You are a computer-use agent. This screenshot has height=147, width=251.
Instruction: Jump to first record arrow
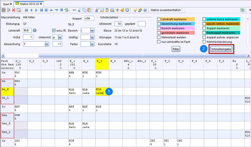coord(26,10)
